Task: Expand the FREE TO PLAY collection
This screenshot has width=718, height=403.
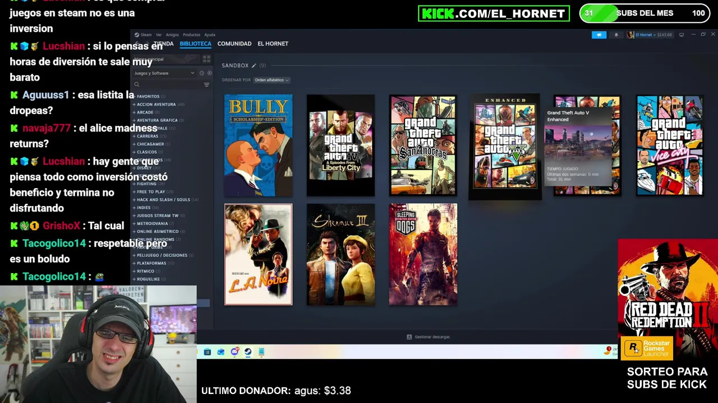Action: (153, 191)
